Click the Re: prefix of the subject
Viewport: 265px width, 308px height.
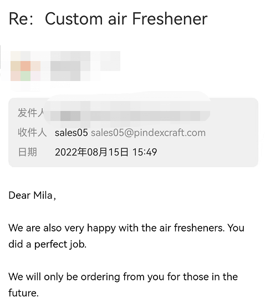click(x=21, y=19)
